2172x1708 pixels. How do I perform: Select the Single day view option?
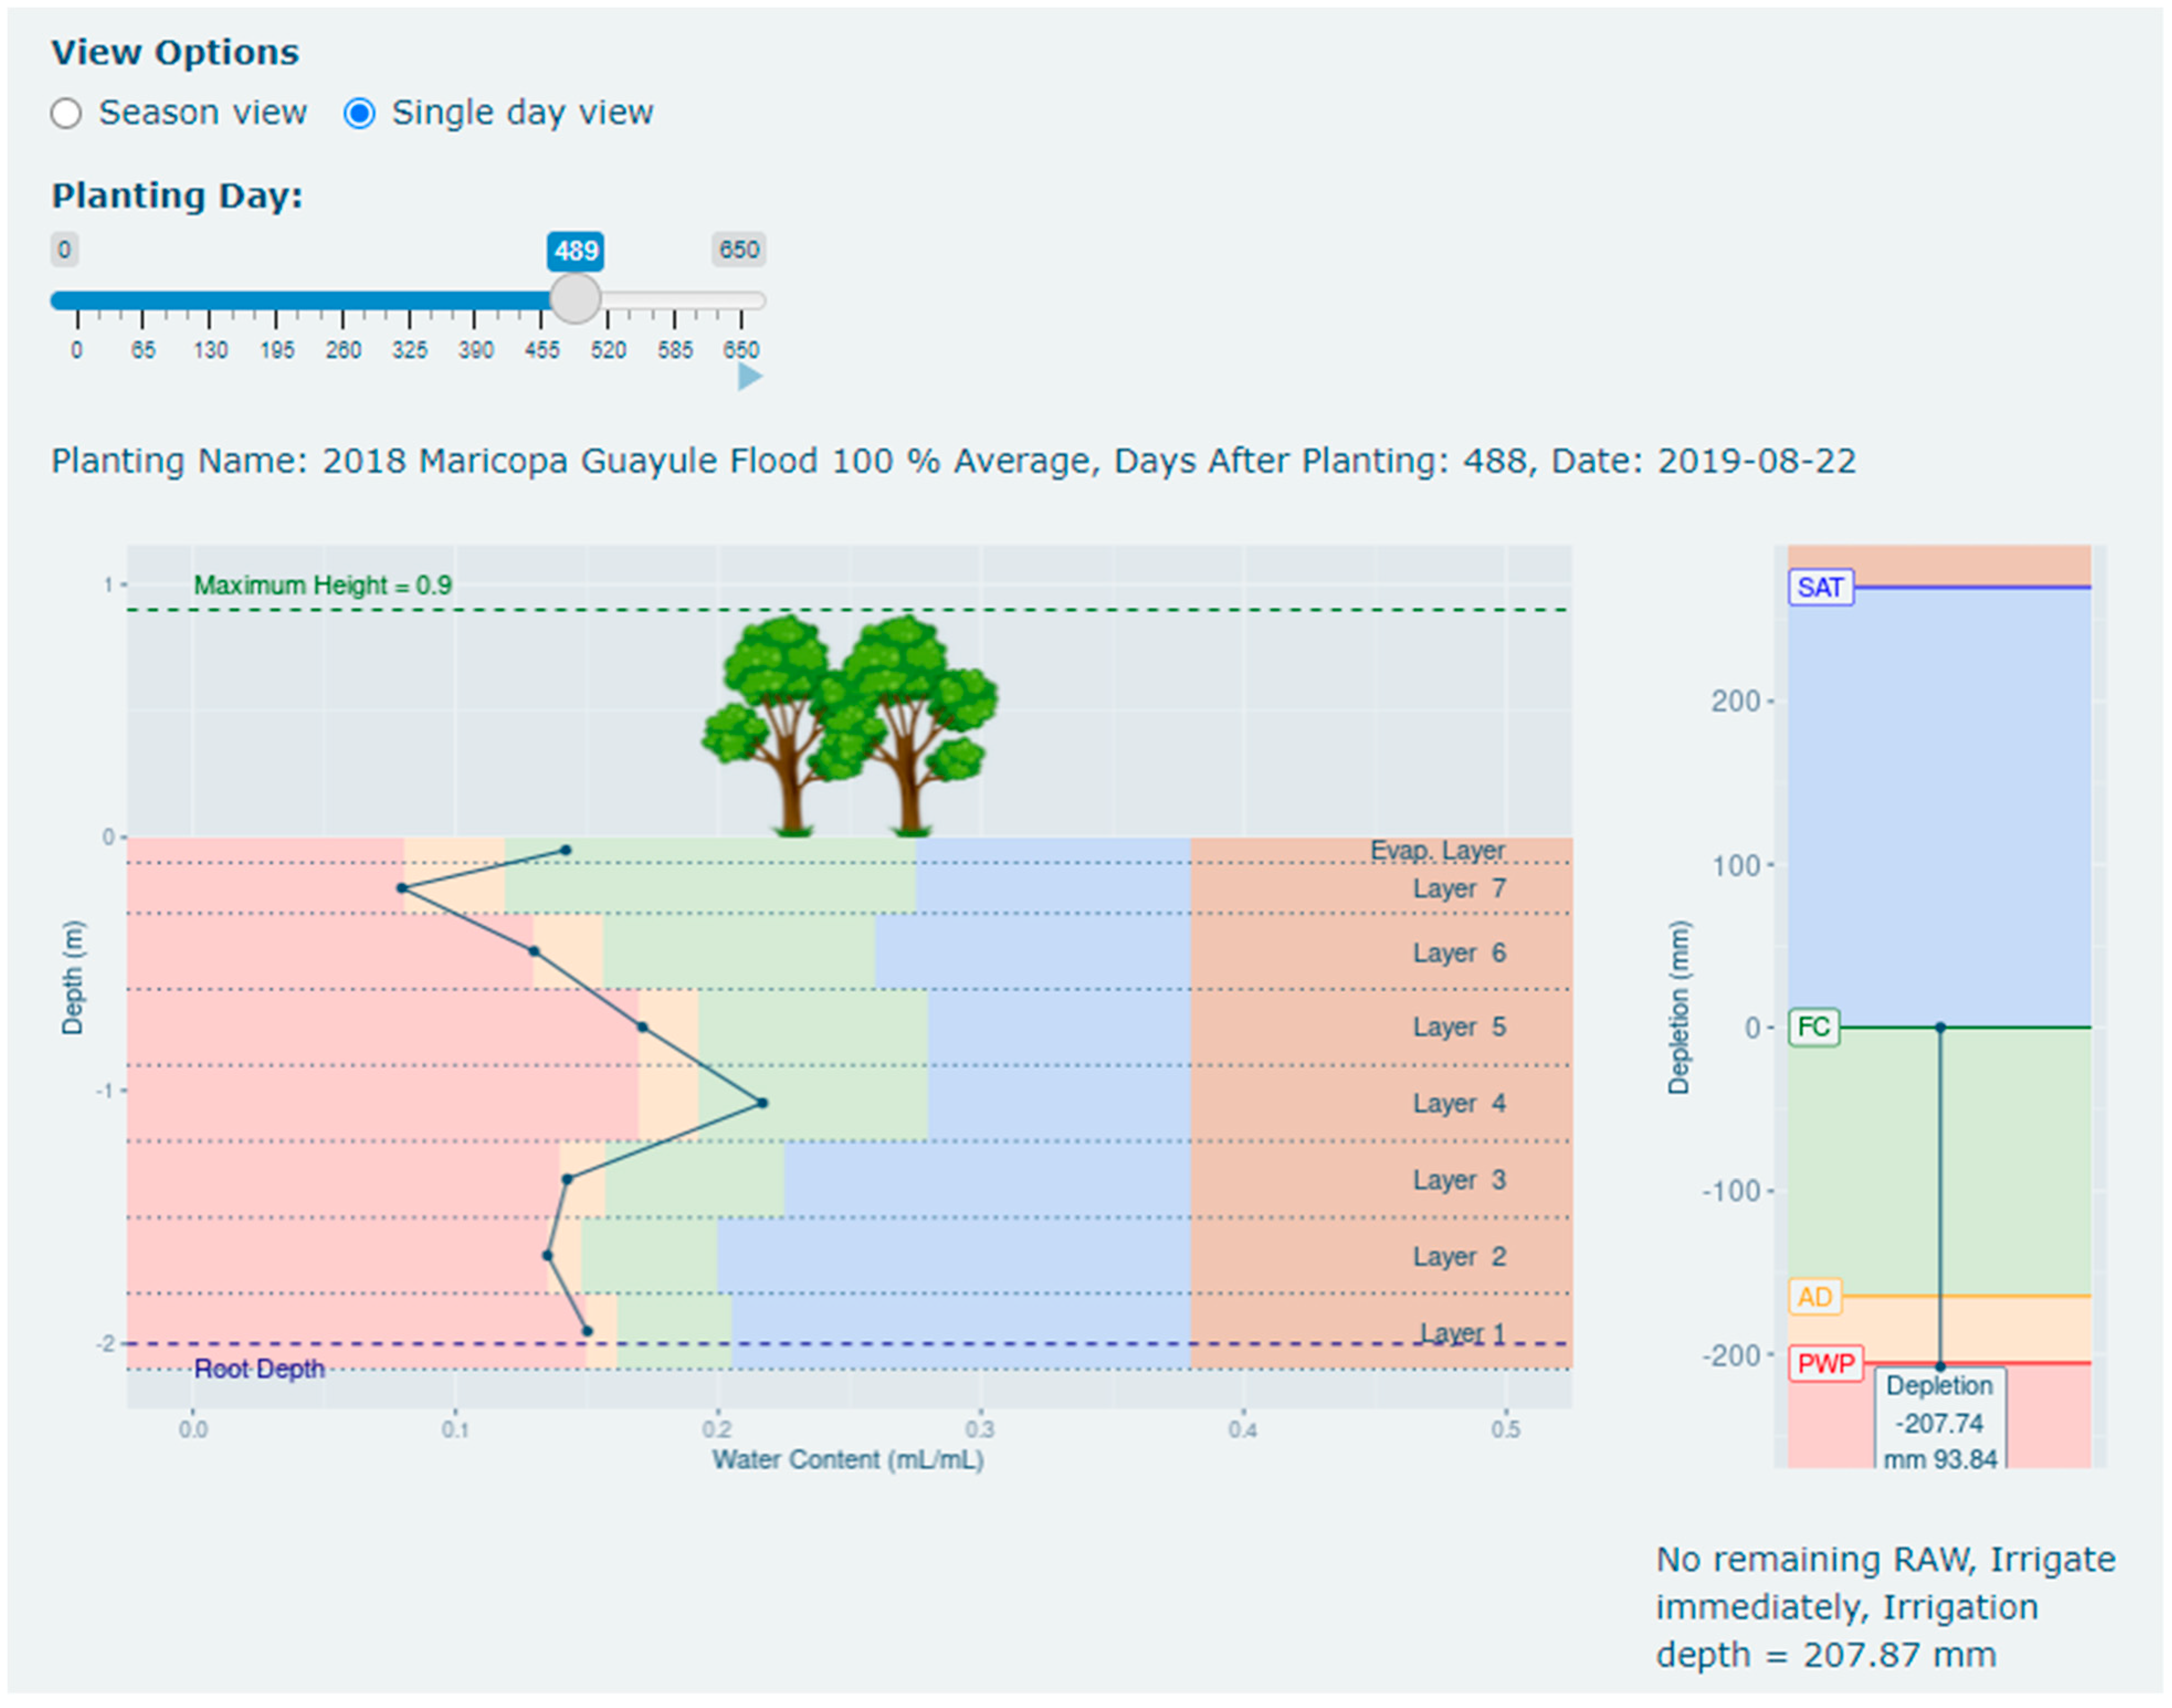tap(359, 113)
